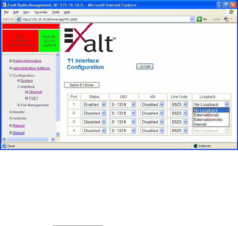This screenshot has width=238, height=226.
Task: Open the PDF toolbar dropdown arrow
Action: coord(231,19)
